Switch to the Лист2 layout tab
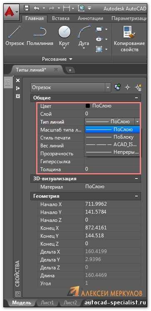This screenshot has width=151, height=311. coord(70,303)
